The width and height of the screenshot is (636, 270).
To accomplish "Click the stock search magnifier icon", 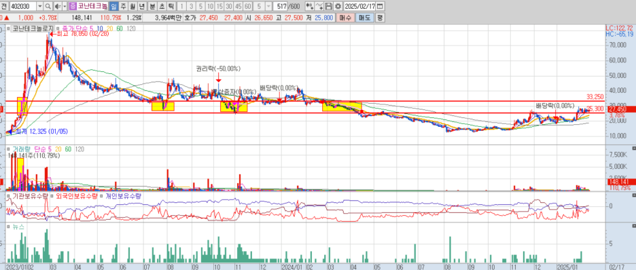I will pos(48,6).
